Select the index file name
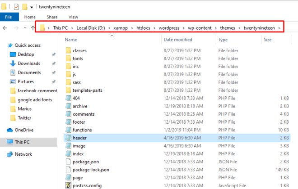Image resolution: width=298 pixels, height=189 pixels. click(x=78, y=154)
